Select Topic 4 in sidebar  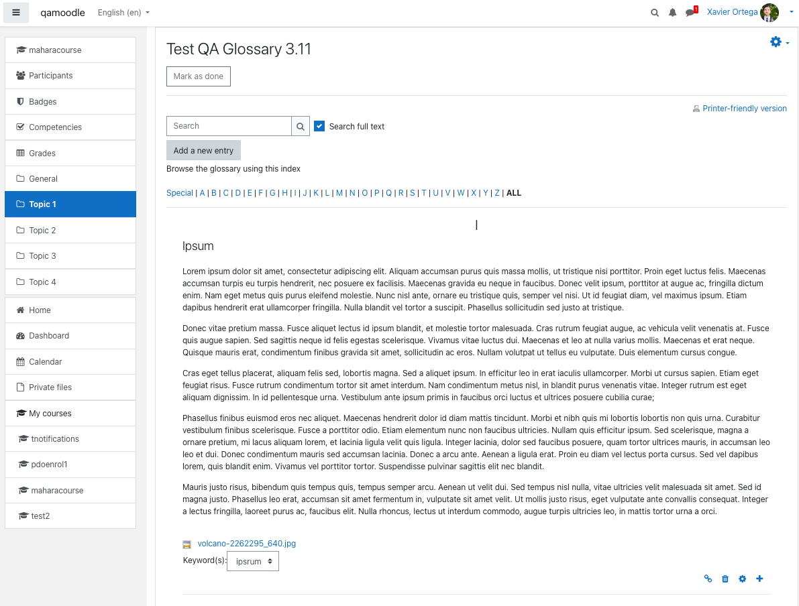click(x=70, y=282)
